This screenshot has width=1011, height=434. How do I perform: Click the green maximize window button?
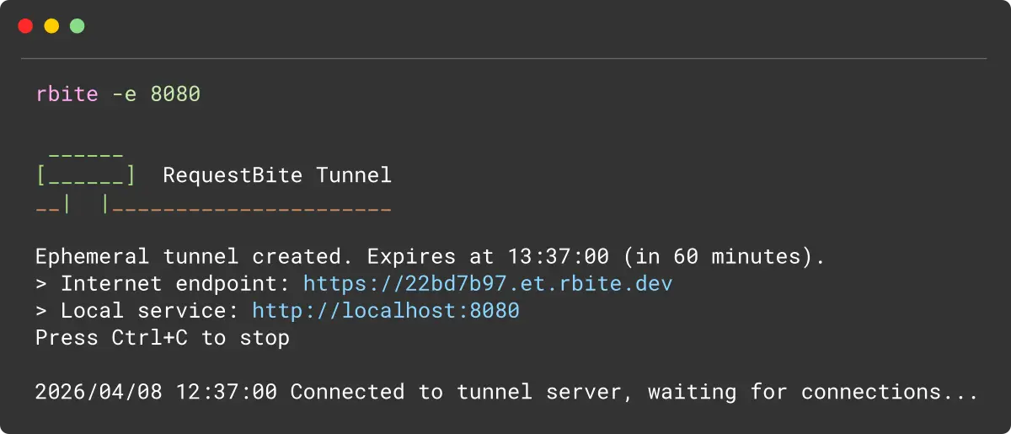[x=77, y=26]
